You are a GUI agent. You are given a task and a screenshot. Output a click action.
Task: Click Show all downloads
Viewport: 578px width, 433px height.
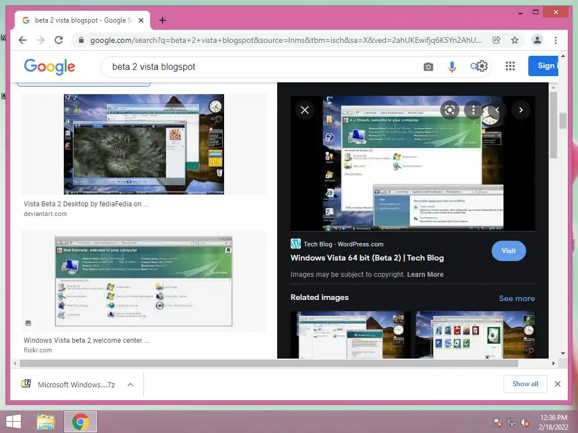pyautogui.click(x=526, y=384)
